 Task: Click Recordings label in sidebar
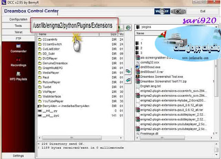pyautogui.click(x=19, y=65)
